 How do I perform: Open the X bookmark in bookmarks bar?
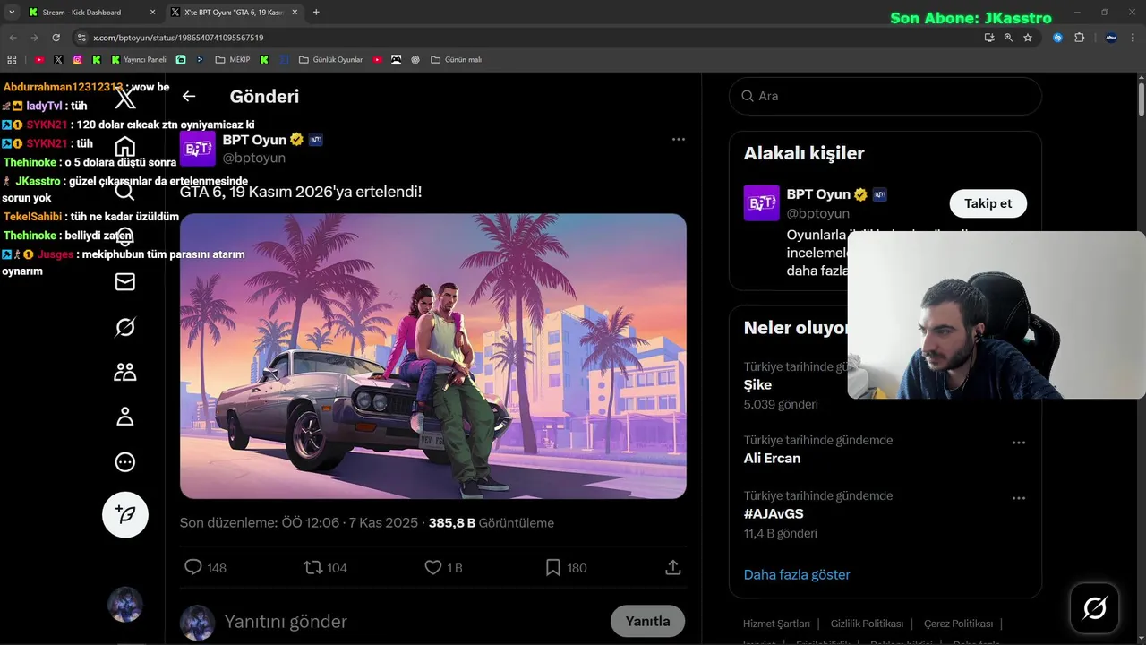[x=58, y=60]
